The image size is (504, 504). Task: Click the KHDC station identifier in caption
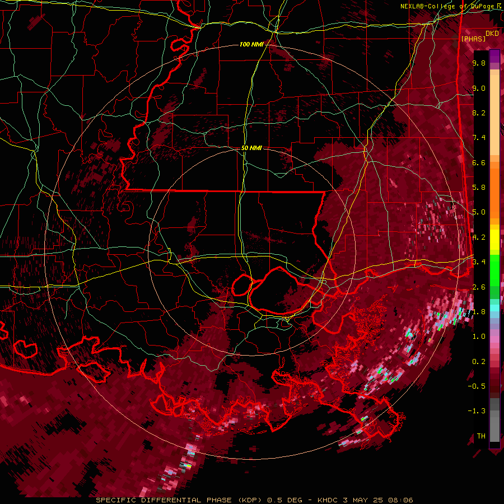click(328, 500)
